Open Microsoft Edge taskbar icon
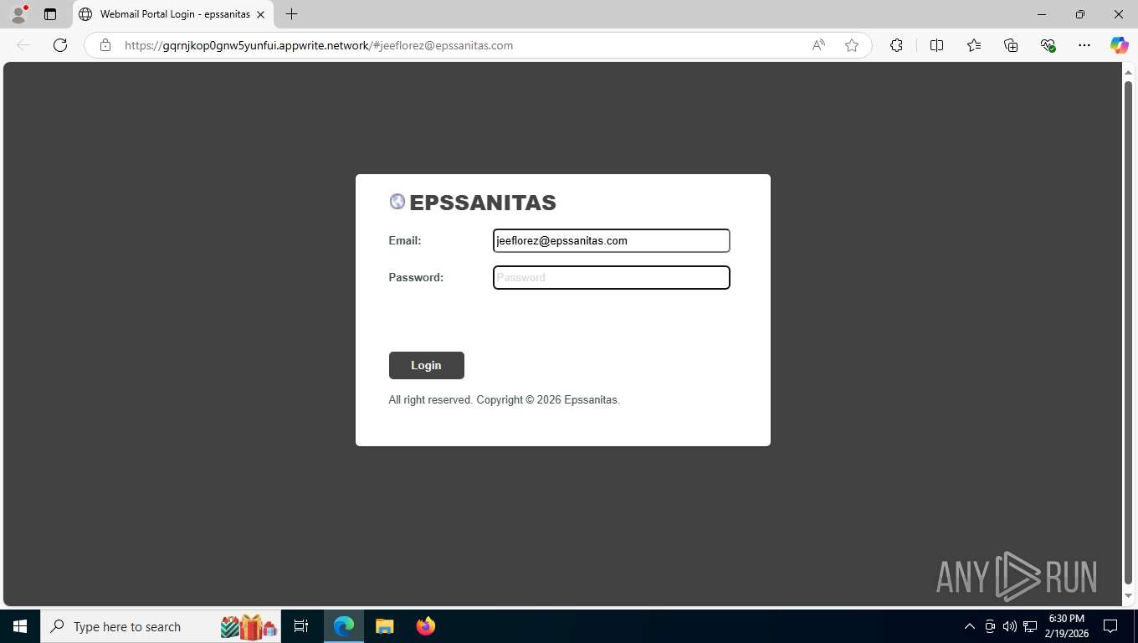 click(x=344, y=626)
